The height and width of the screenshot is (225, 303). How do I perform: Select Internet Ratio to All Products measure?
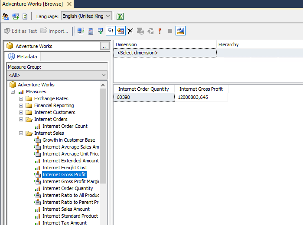point(71,196)
